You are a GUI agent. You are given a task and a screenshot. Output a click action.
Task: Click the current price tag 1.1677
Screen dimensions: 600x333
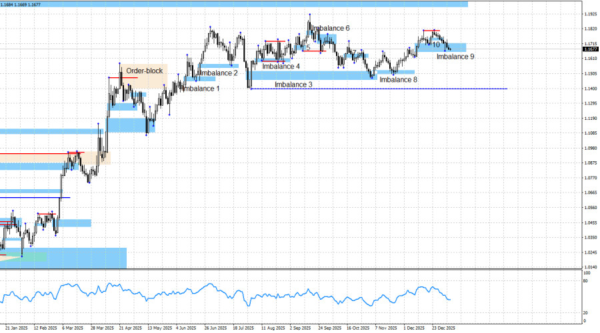tap(590, 49)
